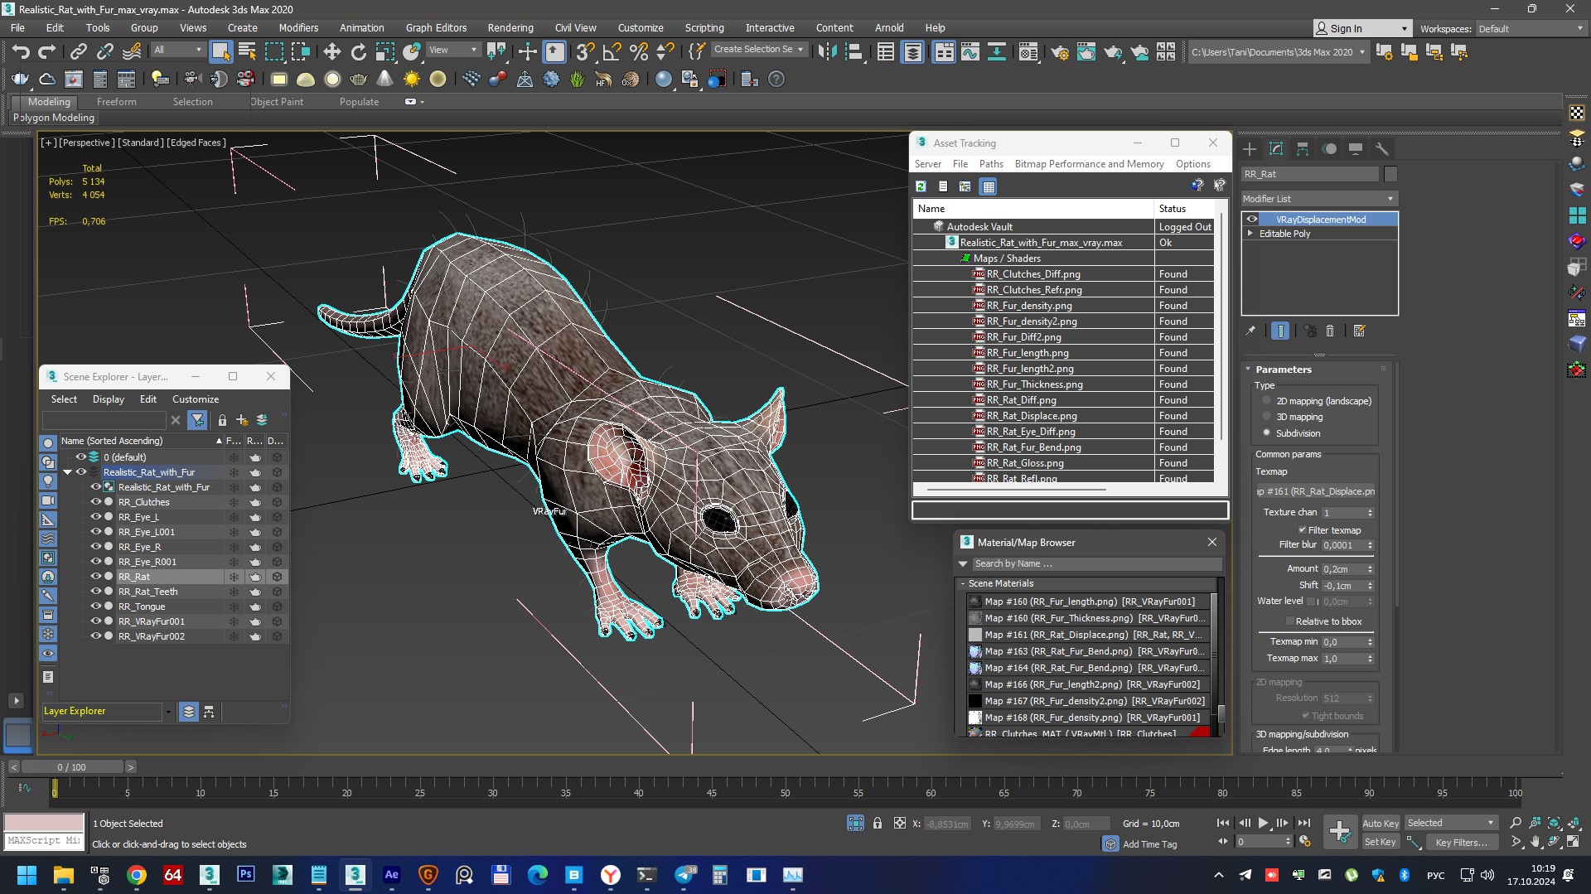1591x894 pixels.
Task: Open the Utilities wrench panel
Action: (1381, 149)
